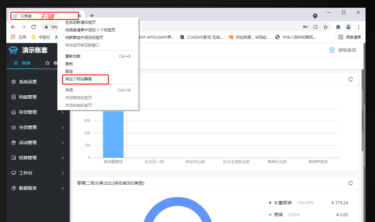
Task: Open the 应用 apps shortcut
Action: tap(18, 37)
